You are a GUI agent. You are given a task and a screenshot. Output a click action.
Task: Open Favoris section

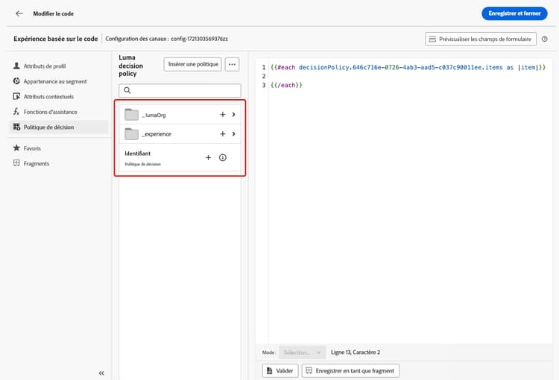(32, 148)
